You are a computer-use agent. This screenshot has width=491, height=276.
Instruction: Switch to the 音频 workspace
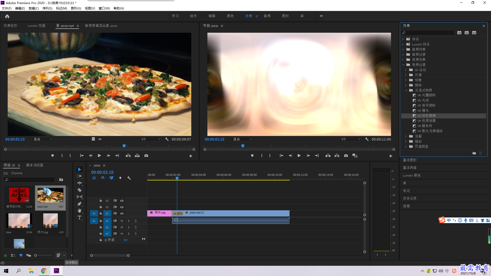coord(267,16)
